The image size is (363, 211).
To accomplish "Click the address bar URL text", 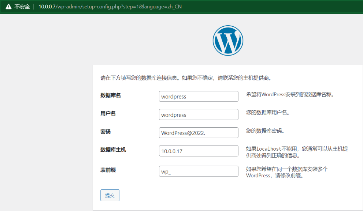I will (110, 7).
